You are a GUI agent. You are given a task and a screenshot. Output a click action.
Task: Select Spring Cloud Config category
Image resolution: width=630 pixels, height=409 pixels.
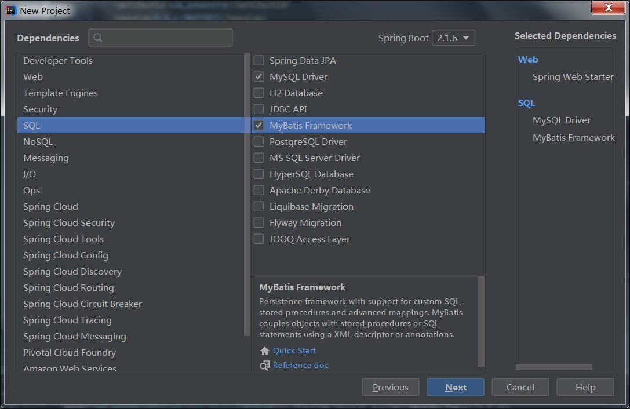point(130,255)
